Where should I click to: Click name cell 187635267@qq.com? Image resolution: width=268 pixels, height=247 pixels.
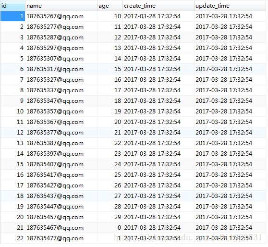(x=61, y=16)
